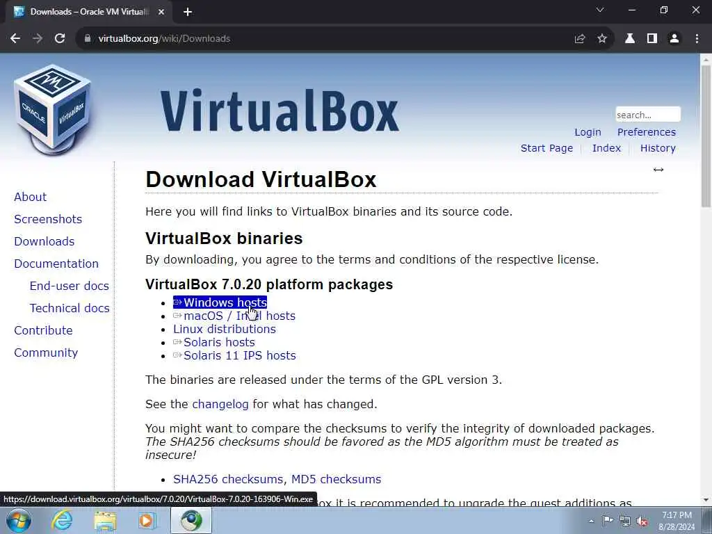Open the Preferences link
This screenshot has width=712, height=534.
coord(646,132)
